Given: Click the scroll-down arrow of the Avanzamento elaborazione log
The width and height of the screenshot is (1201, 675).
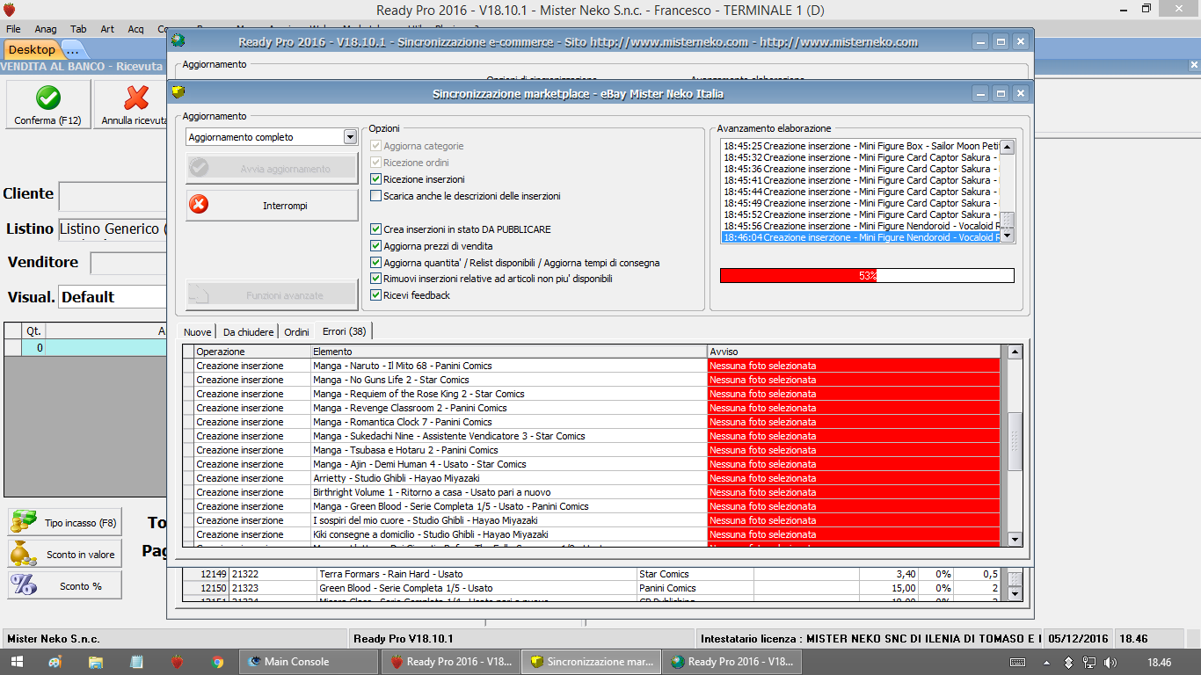Looking at the screenshot, I should [x=1008, y=236].
